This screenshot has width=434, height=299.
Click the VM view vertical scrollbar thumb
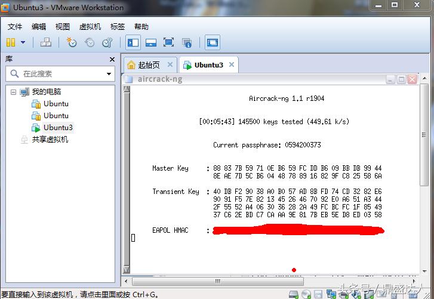point(424,135)
